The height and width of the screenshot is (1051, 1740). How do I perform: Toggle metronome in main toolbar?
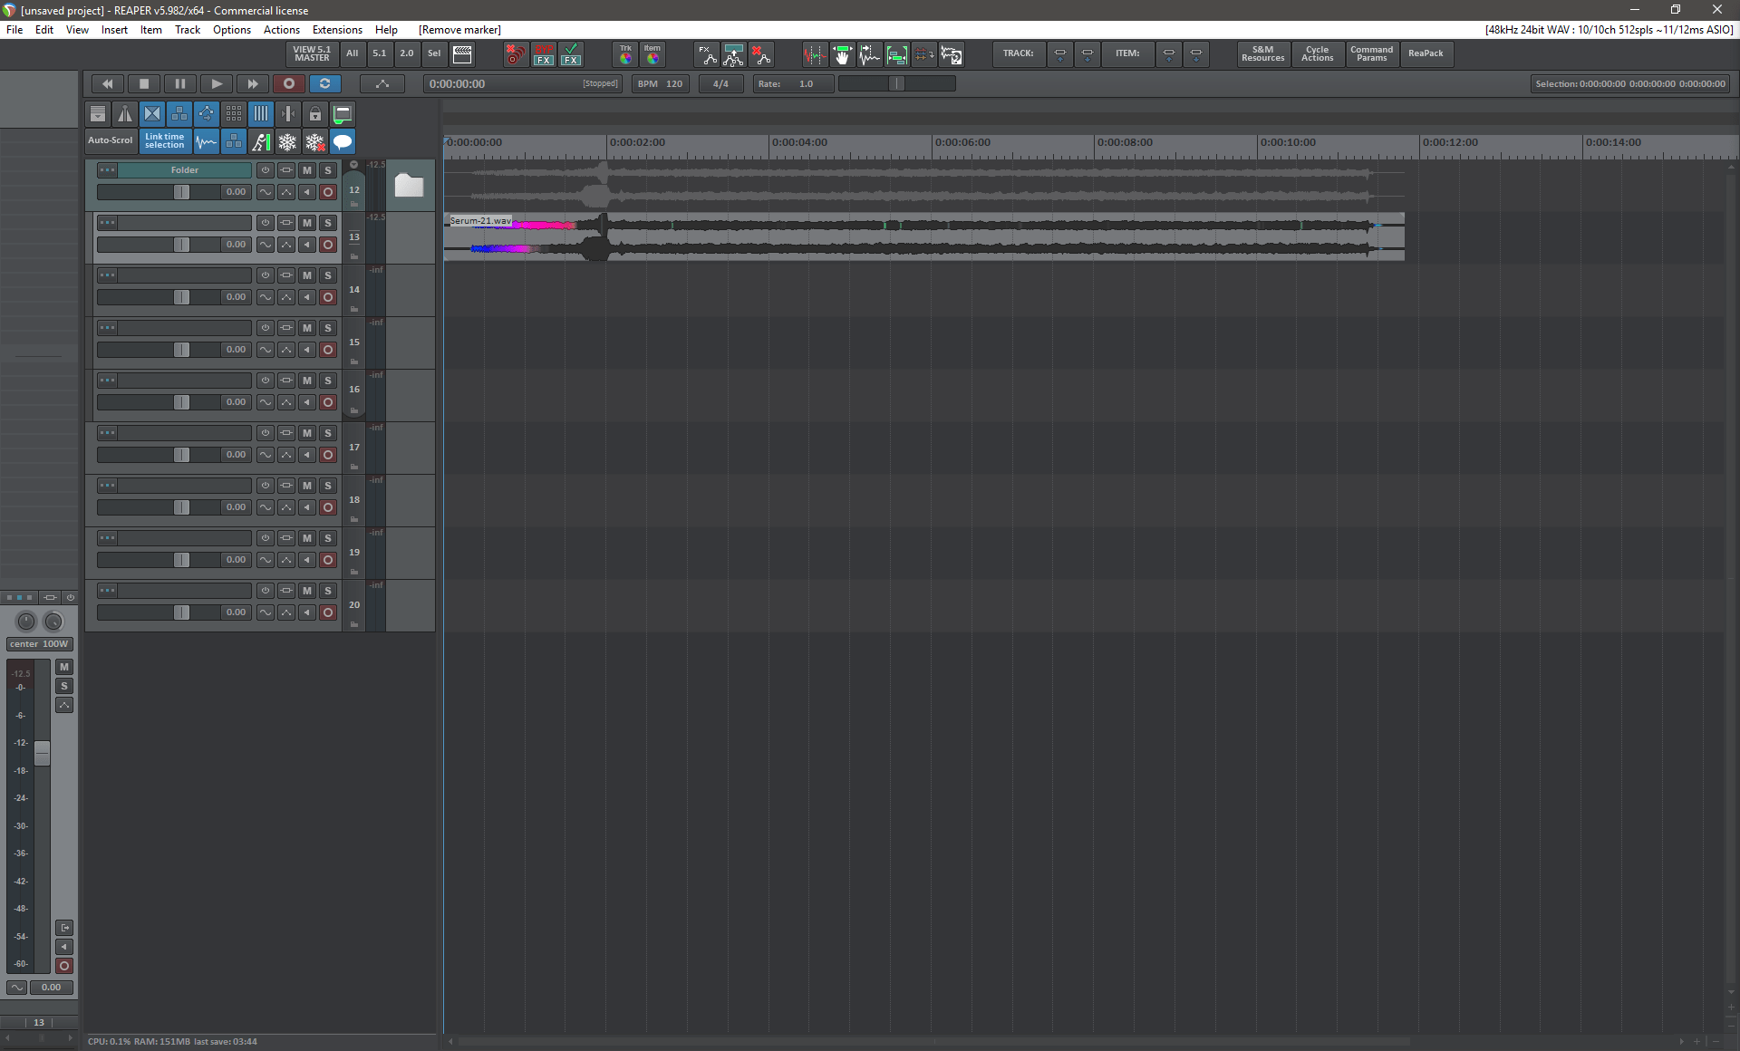[125, 114]
